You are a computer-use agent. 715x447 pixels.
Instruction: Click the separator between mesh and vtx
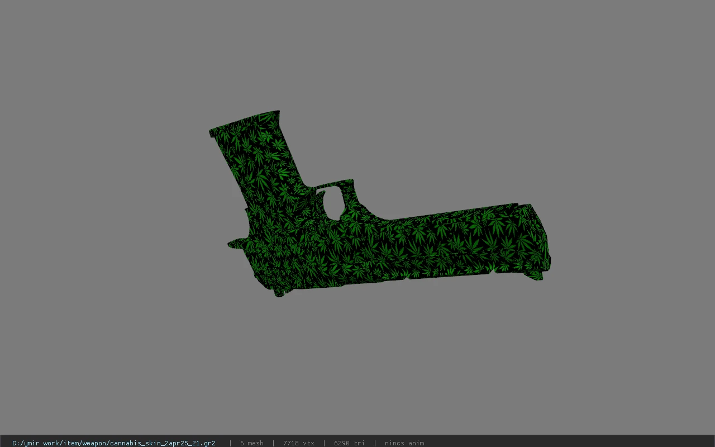point(273,443)
